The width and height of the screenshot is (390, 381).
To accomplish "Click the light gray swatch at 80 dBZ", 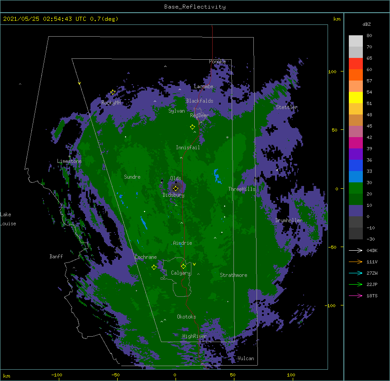I will tap(356, 41).
